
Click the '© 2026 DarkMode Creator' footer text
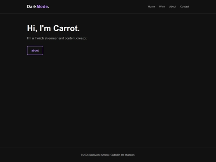tap(95, 155)
